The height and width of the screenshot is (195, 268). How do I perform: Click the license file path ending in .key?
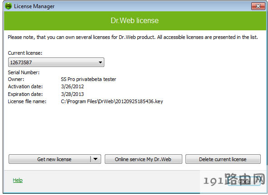(x=112, y=101)
